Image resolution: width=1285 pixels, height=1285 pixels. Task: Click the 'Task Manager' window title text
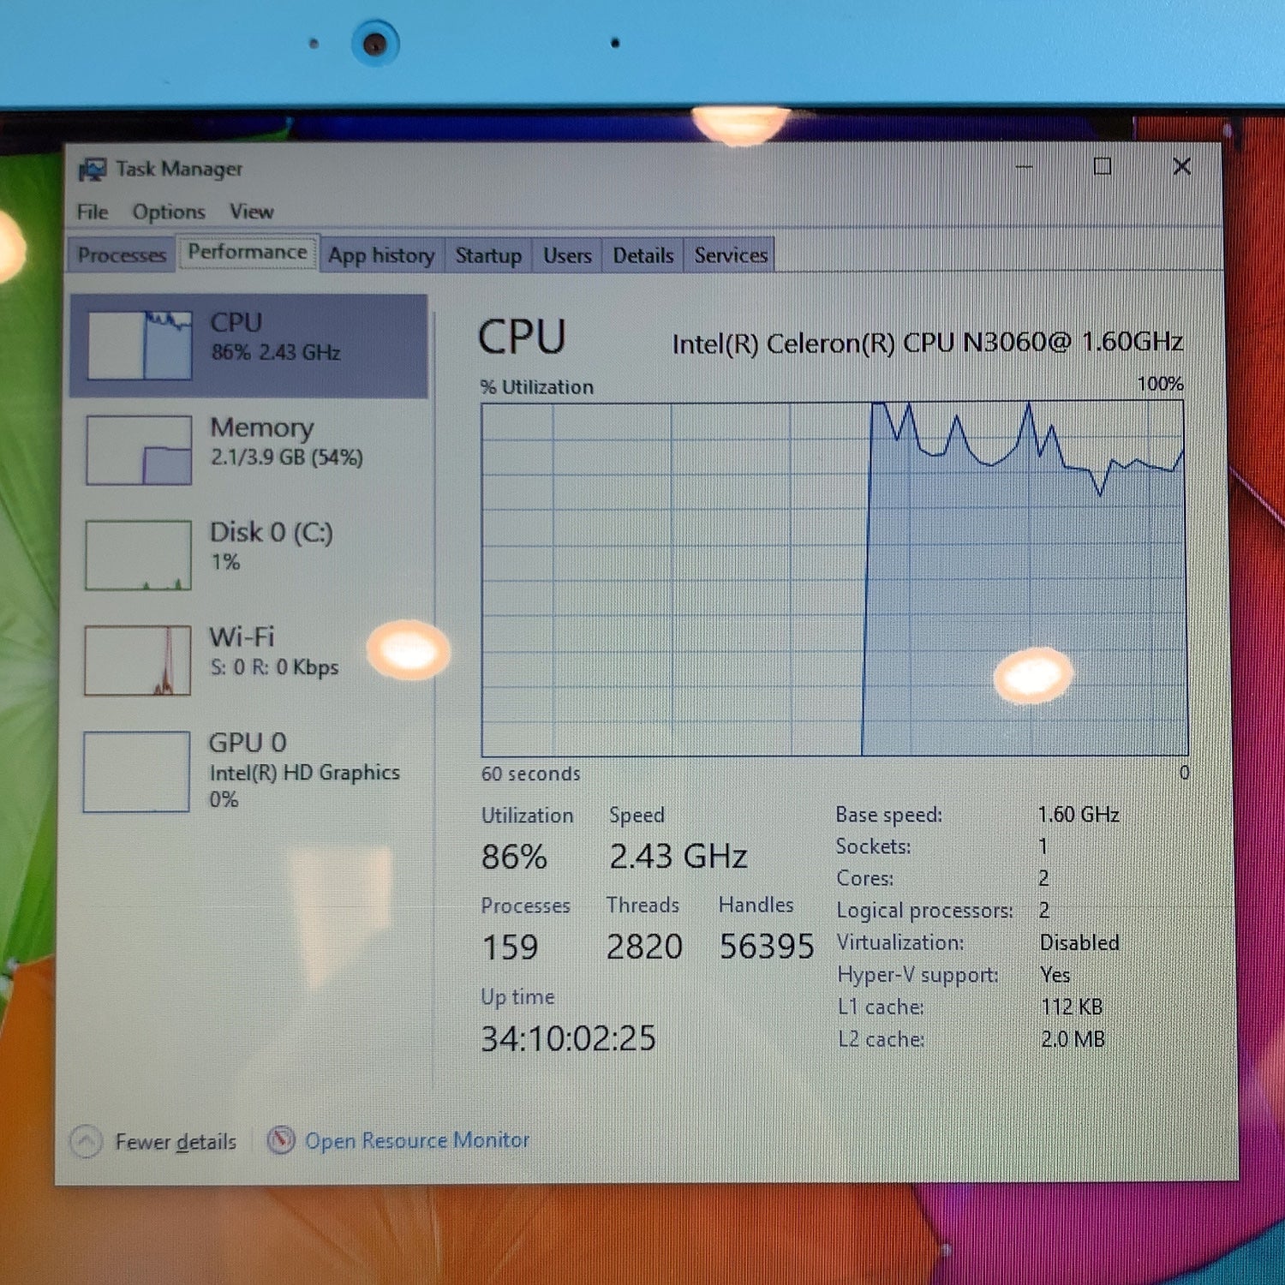tap(179, 169)
